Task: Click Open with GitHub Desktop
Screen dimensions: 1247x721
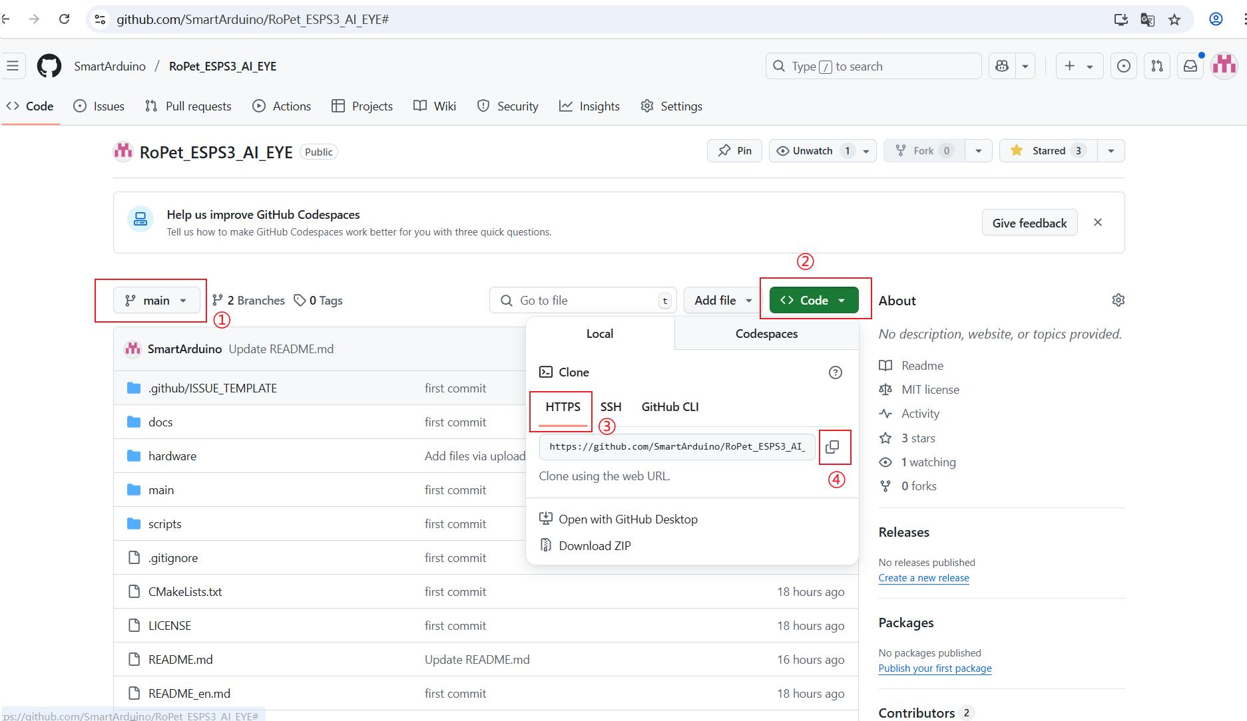Action: [x=619, y=519]
